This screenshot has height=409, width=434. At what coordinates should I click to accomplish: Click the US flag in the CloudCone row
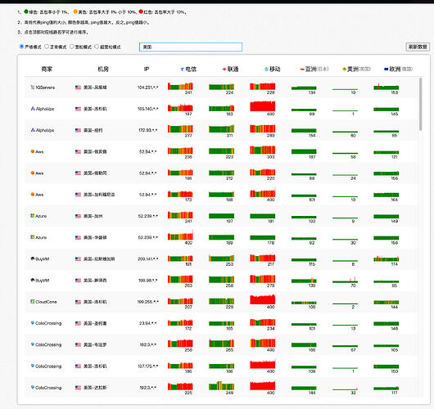coord(78,302)
